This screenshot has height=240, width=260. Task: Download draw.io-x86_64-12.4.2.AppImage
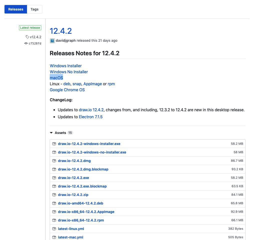point(86,212)
